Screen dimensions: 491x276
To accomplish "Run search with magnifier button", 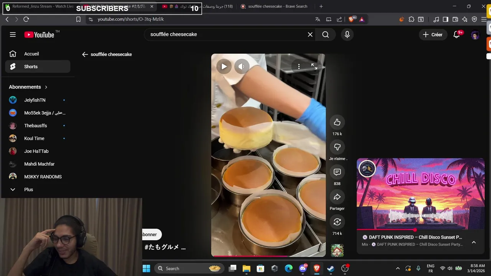I will 325,34.
